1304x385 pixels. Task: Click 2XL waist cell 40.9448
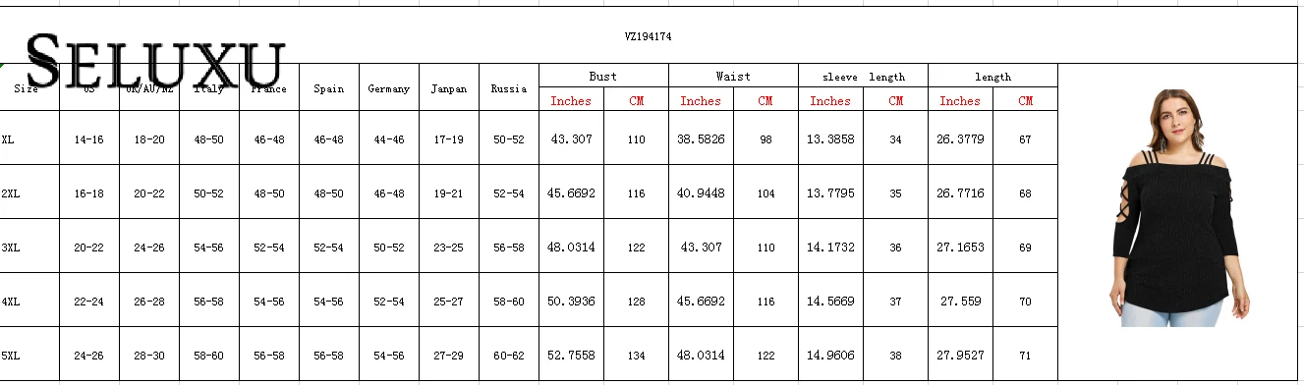click(x=701, y=193)
